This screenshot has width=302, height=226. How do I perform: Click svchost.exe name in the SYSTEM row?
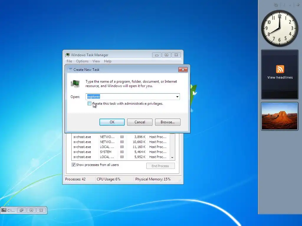[x=82, y=152]
